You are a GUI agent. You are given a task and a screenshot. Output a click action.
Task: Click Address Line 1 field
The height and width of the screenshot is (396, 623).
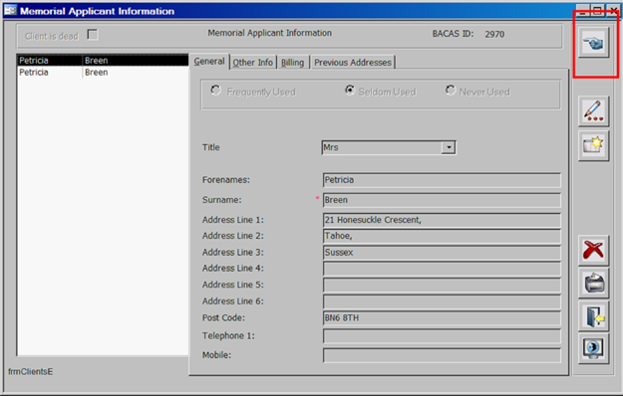point(442,220)
